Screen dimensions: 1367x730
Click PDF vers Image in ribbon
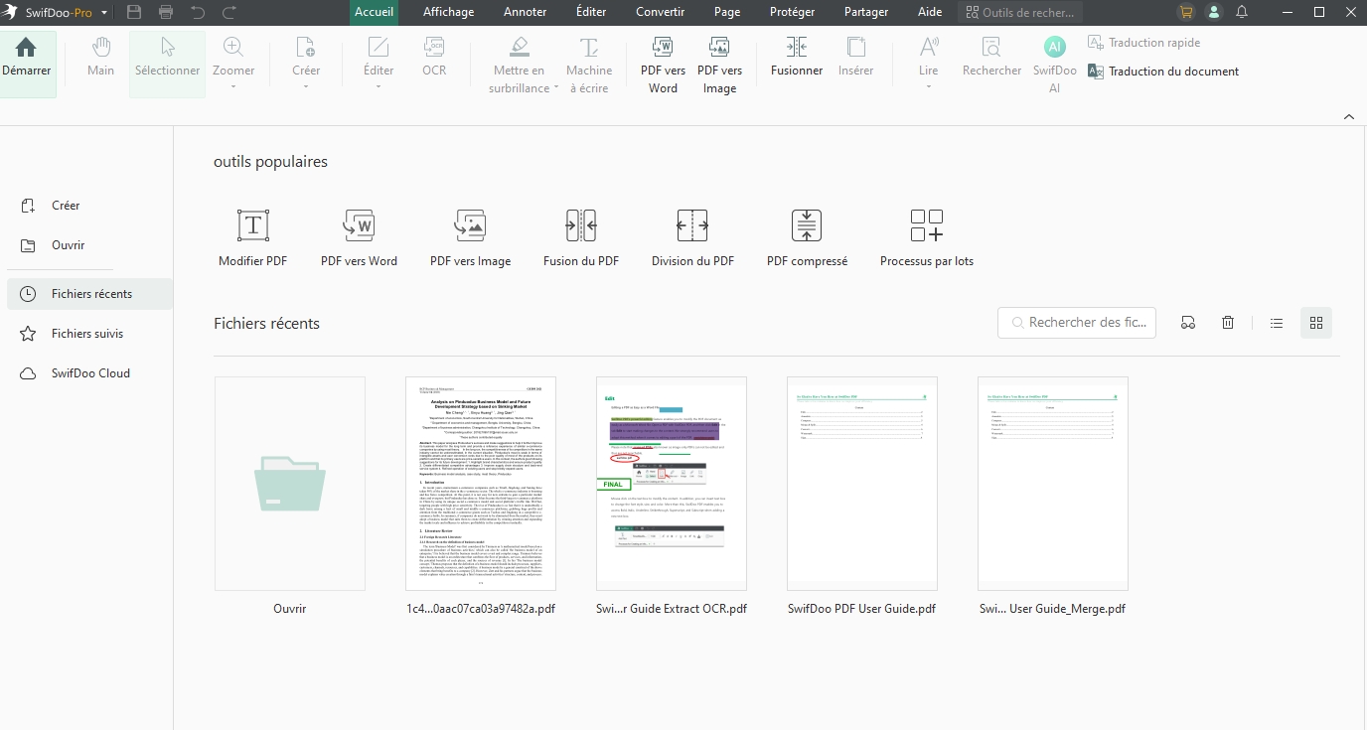pos(719,66)
